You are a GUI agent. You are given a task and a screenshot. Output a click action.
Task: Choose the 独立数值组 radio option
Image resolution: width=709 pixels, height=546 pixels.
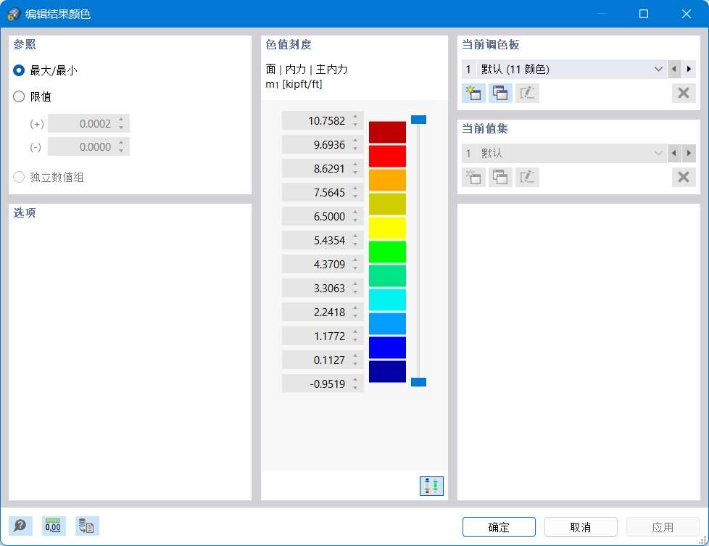pyautogui.click(x=19, y=176)
